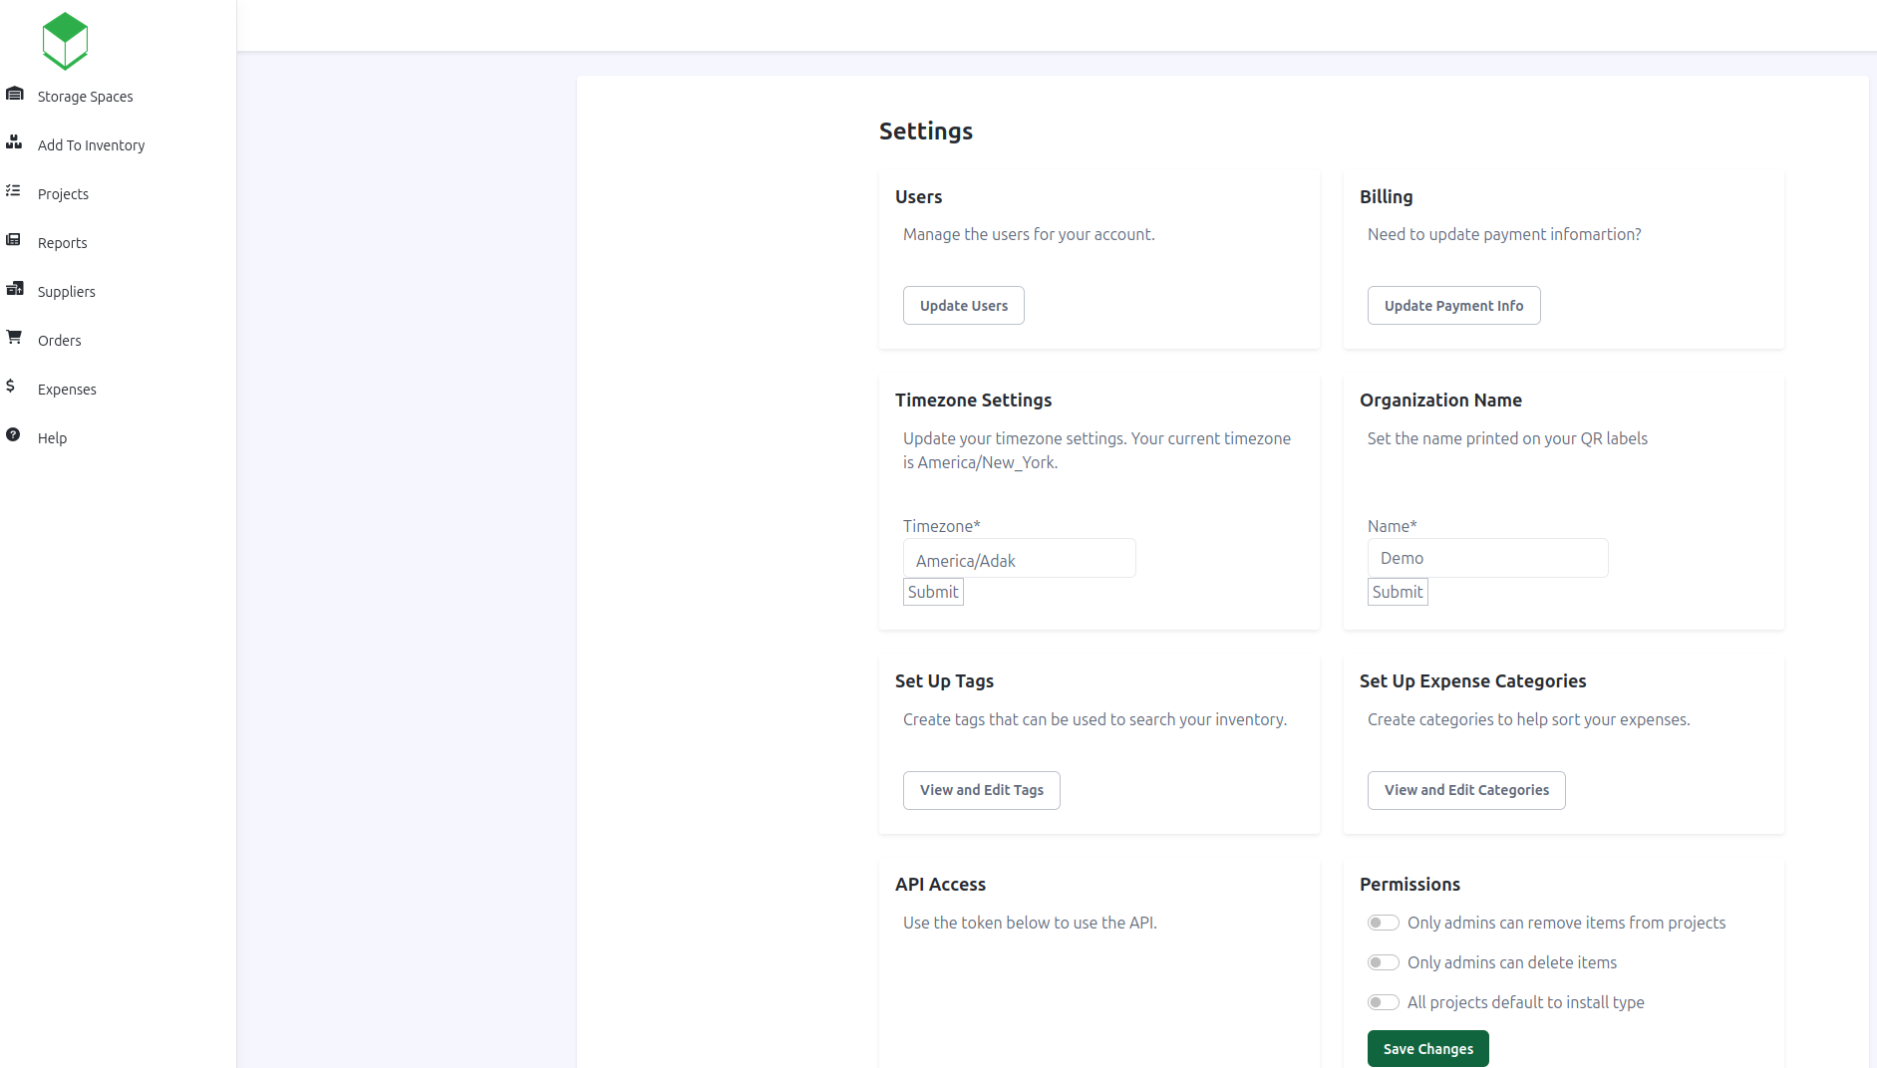The width and height of the screenshot is (1877, 1068).
Task: Open the Reports section
Action: (63, 243)
